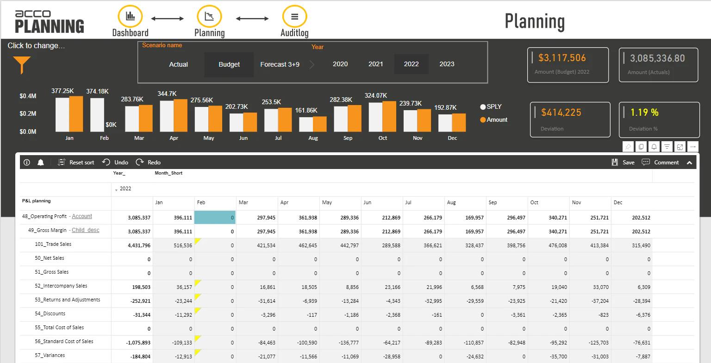Expand the 2022 row in the table
Image resolution: width=711 pixels, height=363 pixels.
click(x=116, y=188)
